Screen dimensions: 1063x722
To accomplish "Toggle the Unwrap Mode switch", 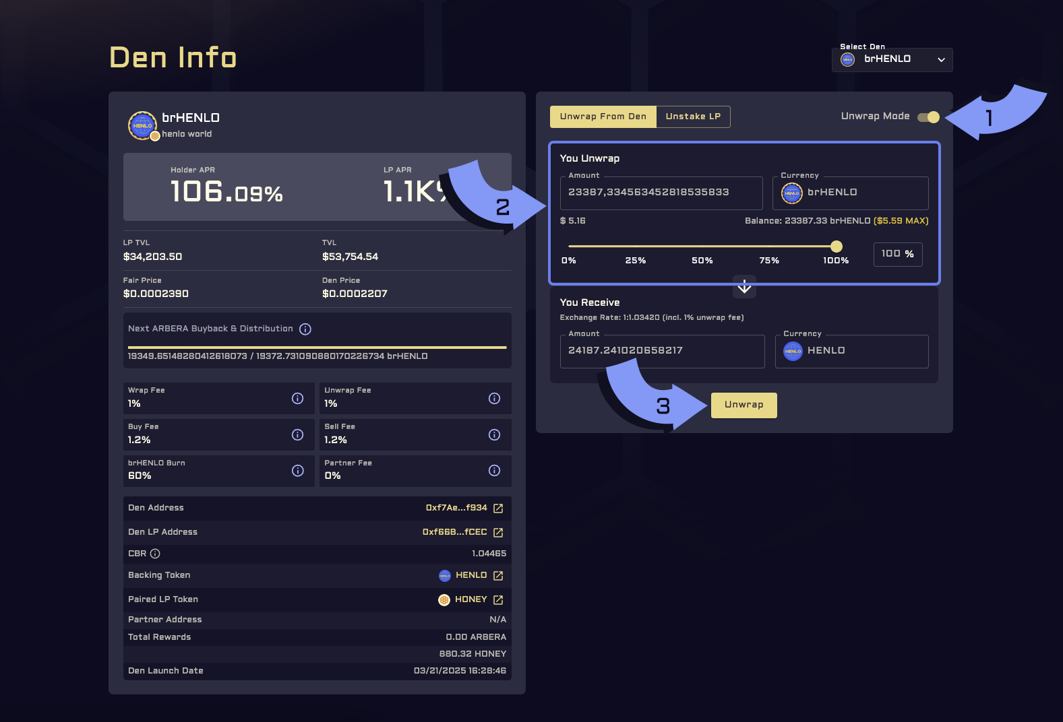I will [x=928, y=117].
